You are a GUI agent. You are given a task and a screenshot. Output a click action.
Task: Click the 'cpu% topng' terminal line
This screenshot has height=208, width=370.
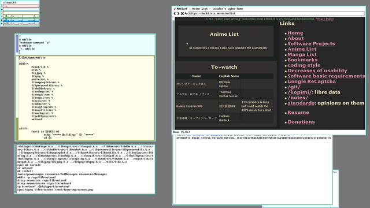click(55, 190)
